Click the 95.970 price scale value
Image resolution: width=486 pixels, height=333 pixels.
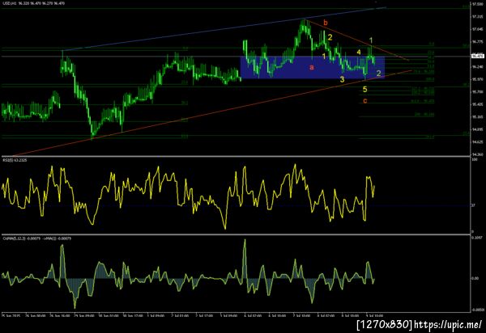477,79
